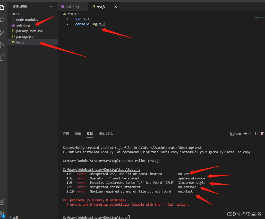Click the cmd terminal shell label
Image resolution: width=265 pixels, height=219 pixels.
click(235, 134)
